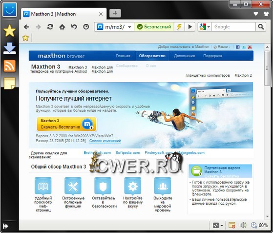Open the tab list triangle icon
This screenshot has height=233, width=273.
click(256, 14)
